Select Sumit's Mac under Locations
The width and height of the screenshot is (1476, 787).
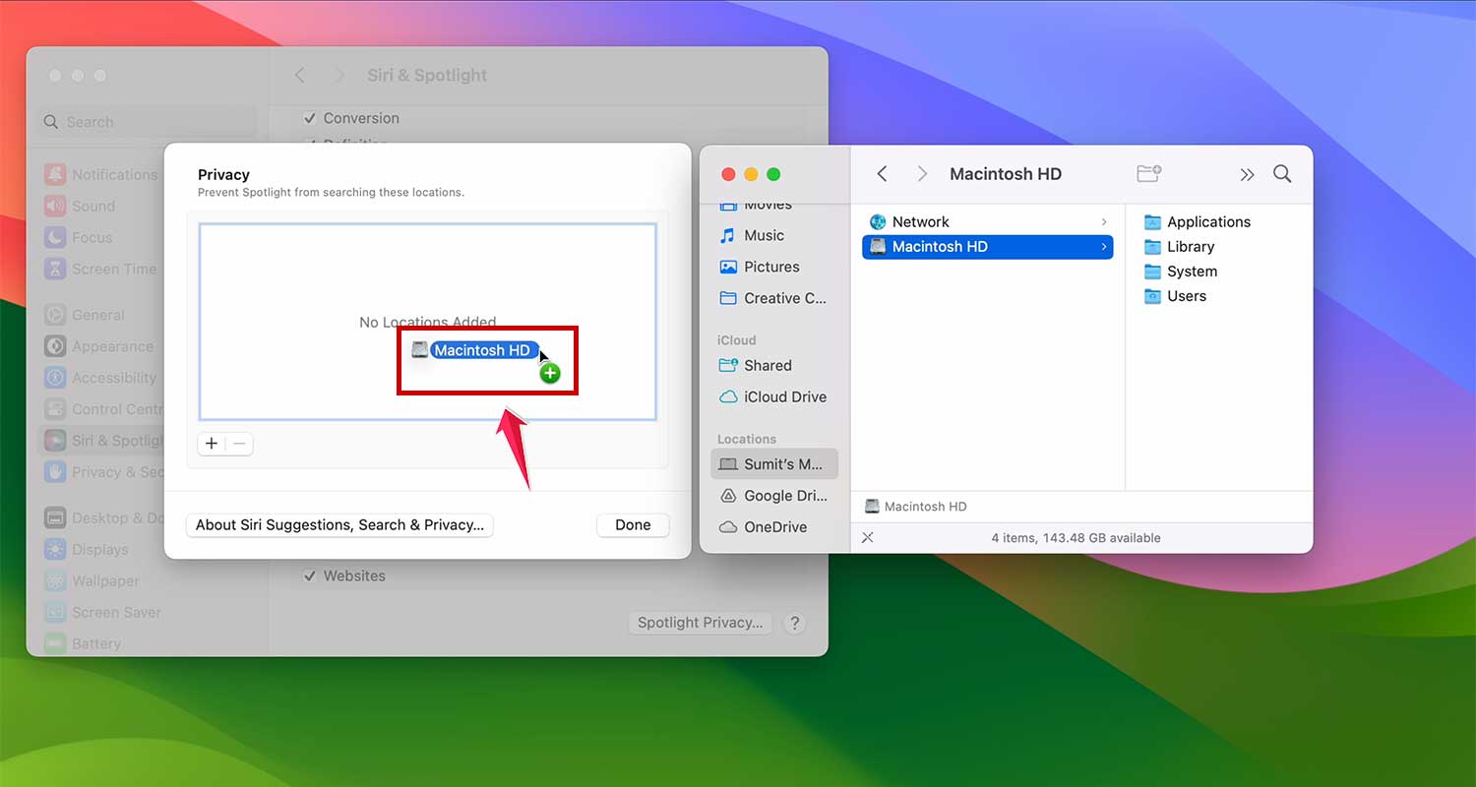(x=774, y=463)
